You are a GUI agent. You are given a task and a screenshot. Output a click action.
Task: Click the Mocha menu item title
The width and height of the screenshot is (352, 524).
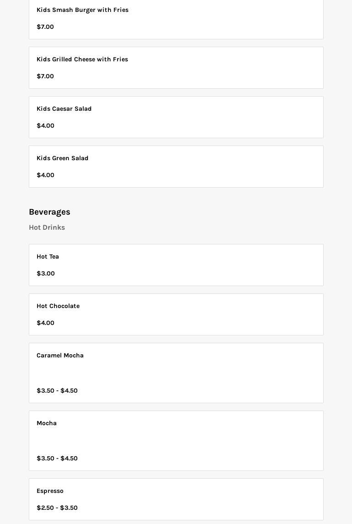point(47,423)
